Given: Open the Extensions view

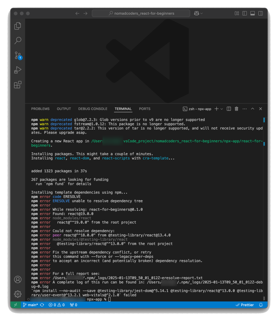Looking at the screenshot, I should pyautogui.click(x=18, y=85).
